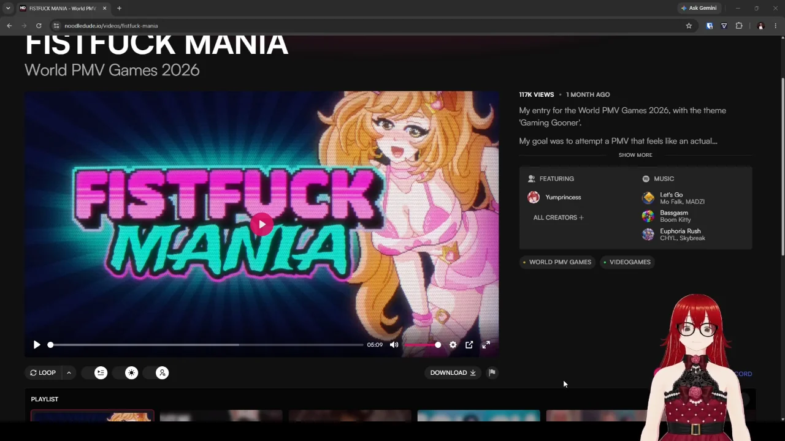785x441 pixels.
Task: Click the page vertical scrollbar
Action: pos(783,165)
